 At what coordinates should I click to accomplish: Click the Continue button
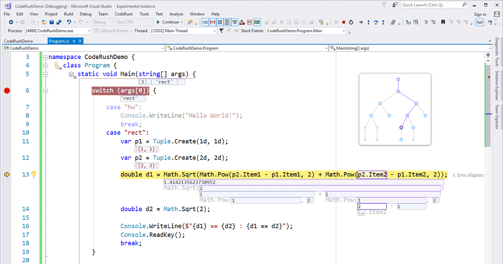(168, 22)
